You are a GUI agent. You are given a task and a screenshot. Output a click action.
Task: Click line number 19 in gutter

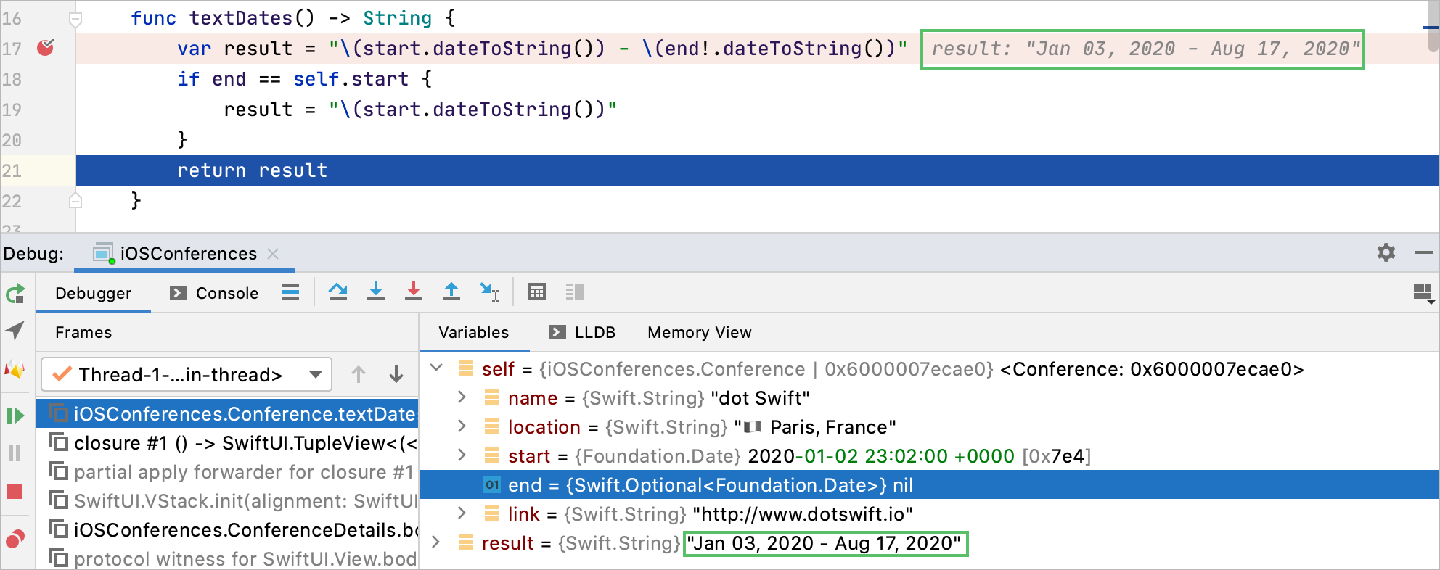coord(12,110)
